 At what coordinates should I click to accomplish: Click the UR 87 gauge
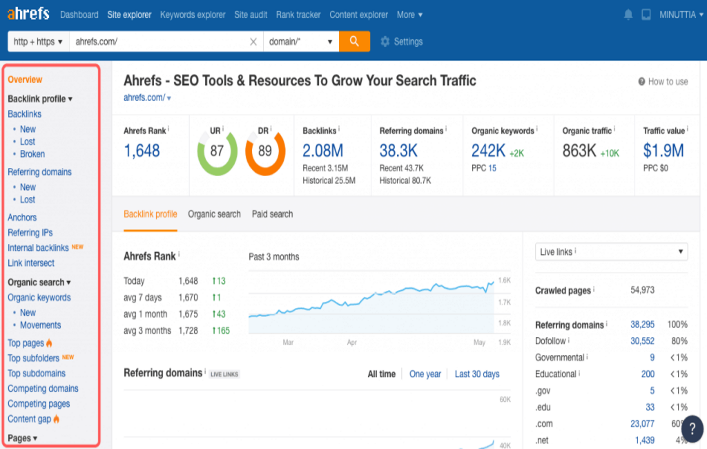pos(217,151)
